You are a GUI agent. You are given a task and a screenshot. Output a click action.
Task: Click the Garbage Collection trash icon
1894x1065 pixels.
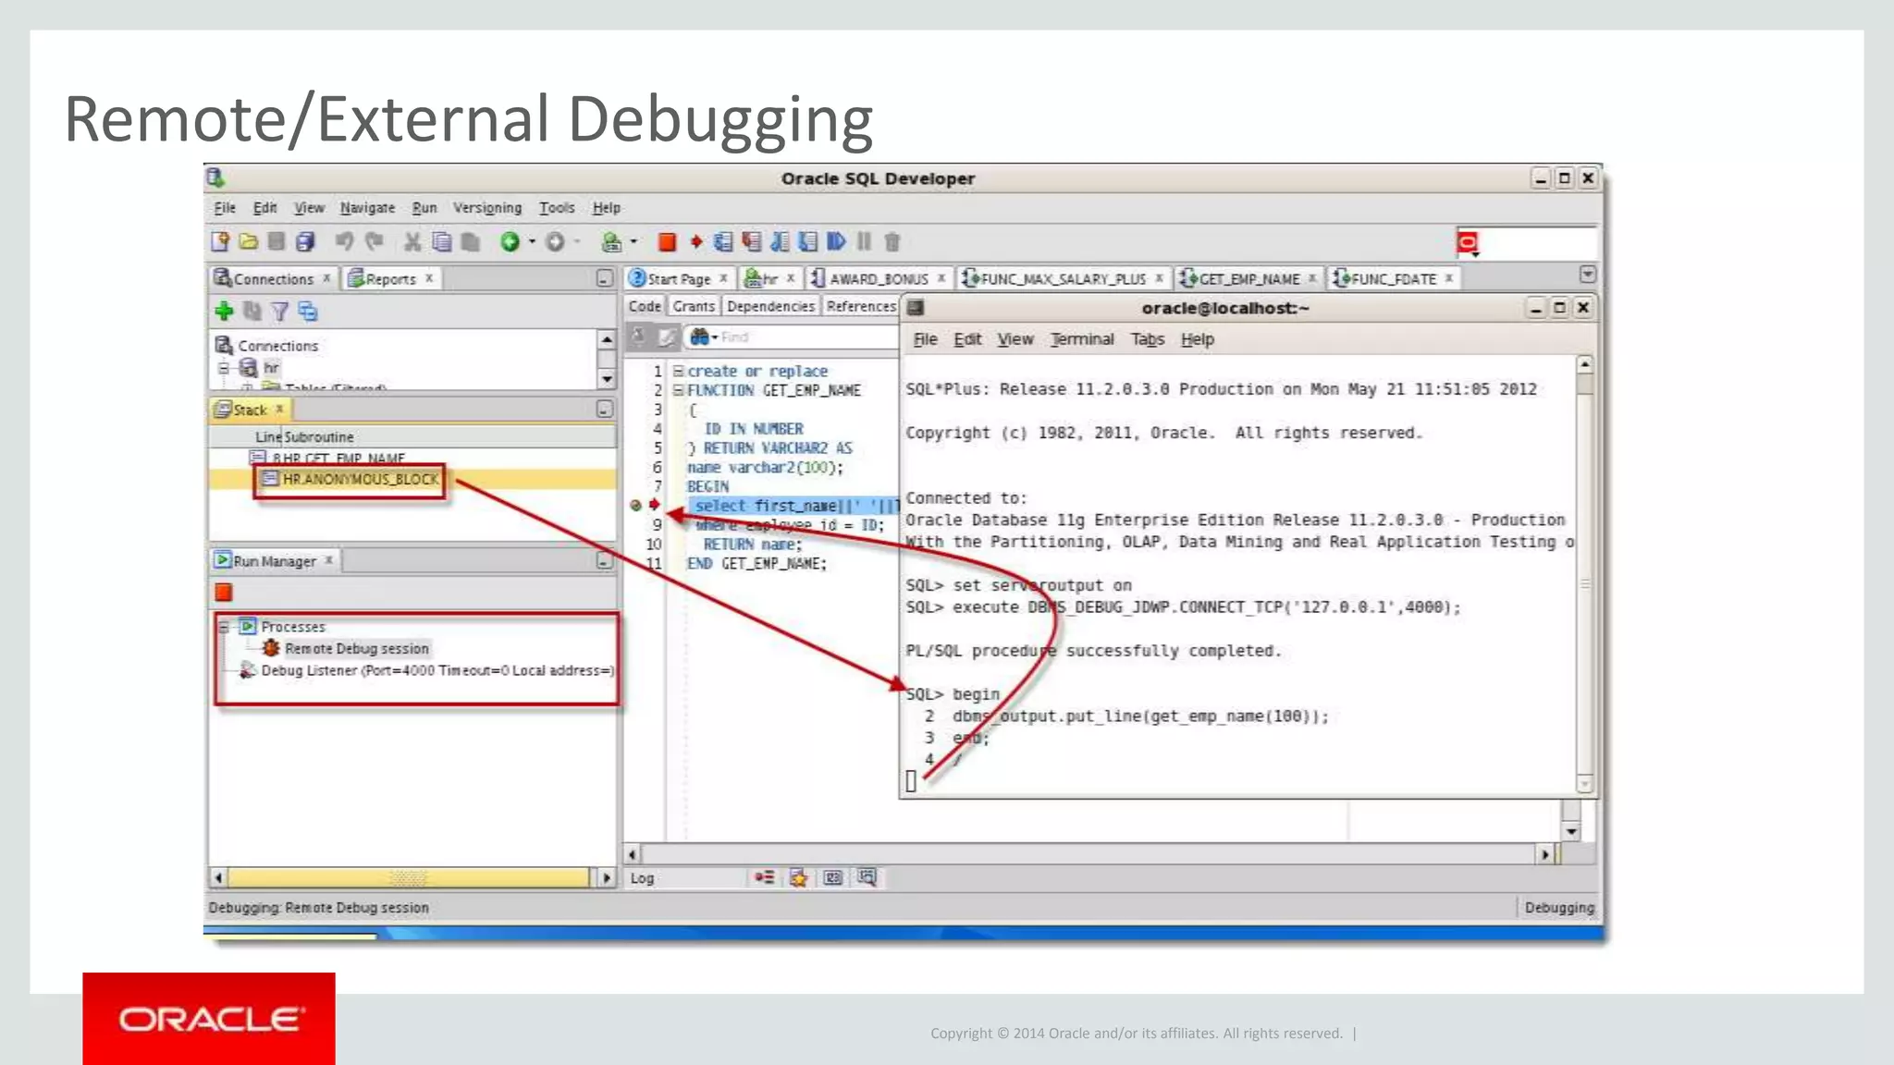click(x=892, y=242)
